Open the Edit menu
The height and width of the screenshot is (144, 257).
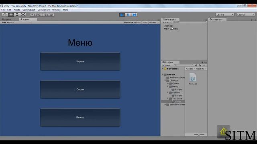click(9, 10)
